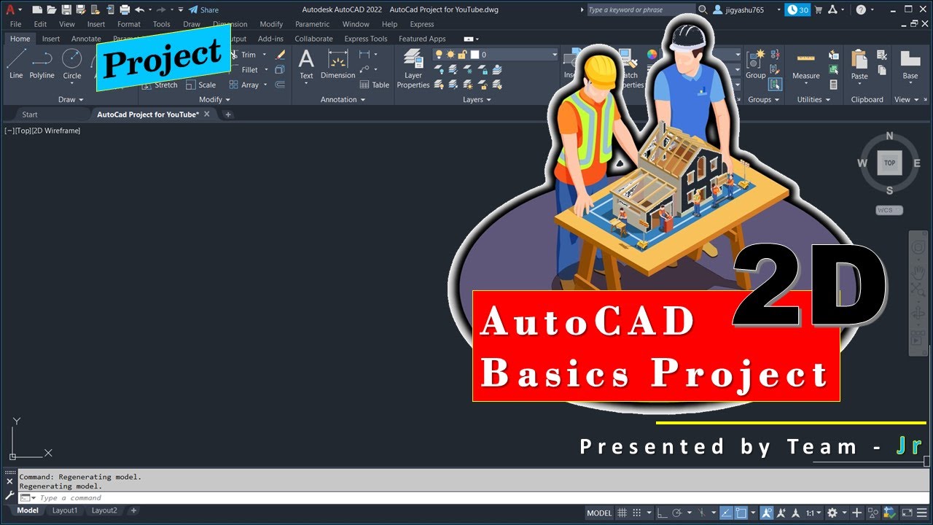The height and width of the screenshot is (525, 933).
Task: Toggle object snap tracking in status bar
Action: [x=726, y=513]
